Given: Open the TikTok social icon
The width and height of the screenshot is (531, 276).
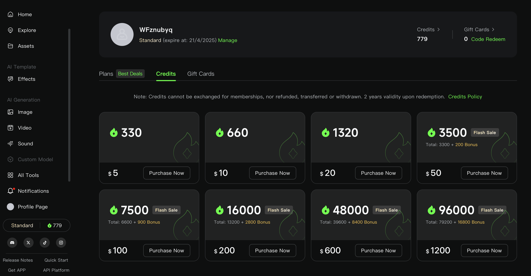Looking at the screenshot, I should [x=45, y=243].
